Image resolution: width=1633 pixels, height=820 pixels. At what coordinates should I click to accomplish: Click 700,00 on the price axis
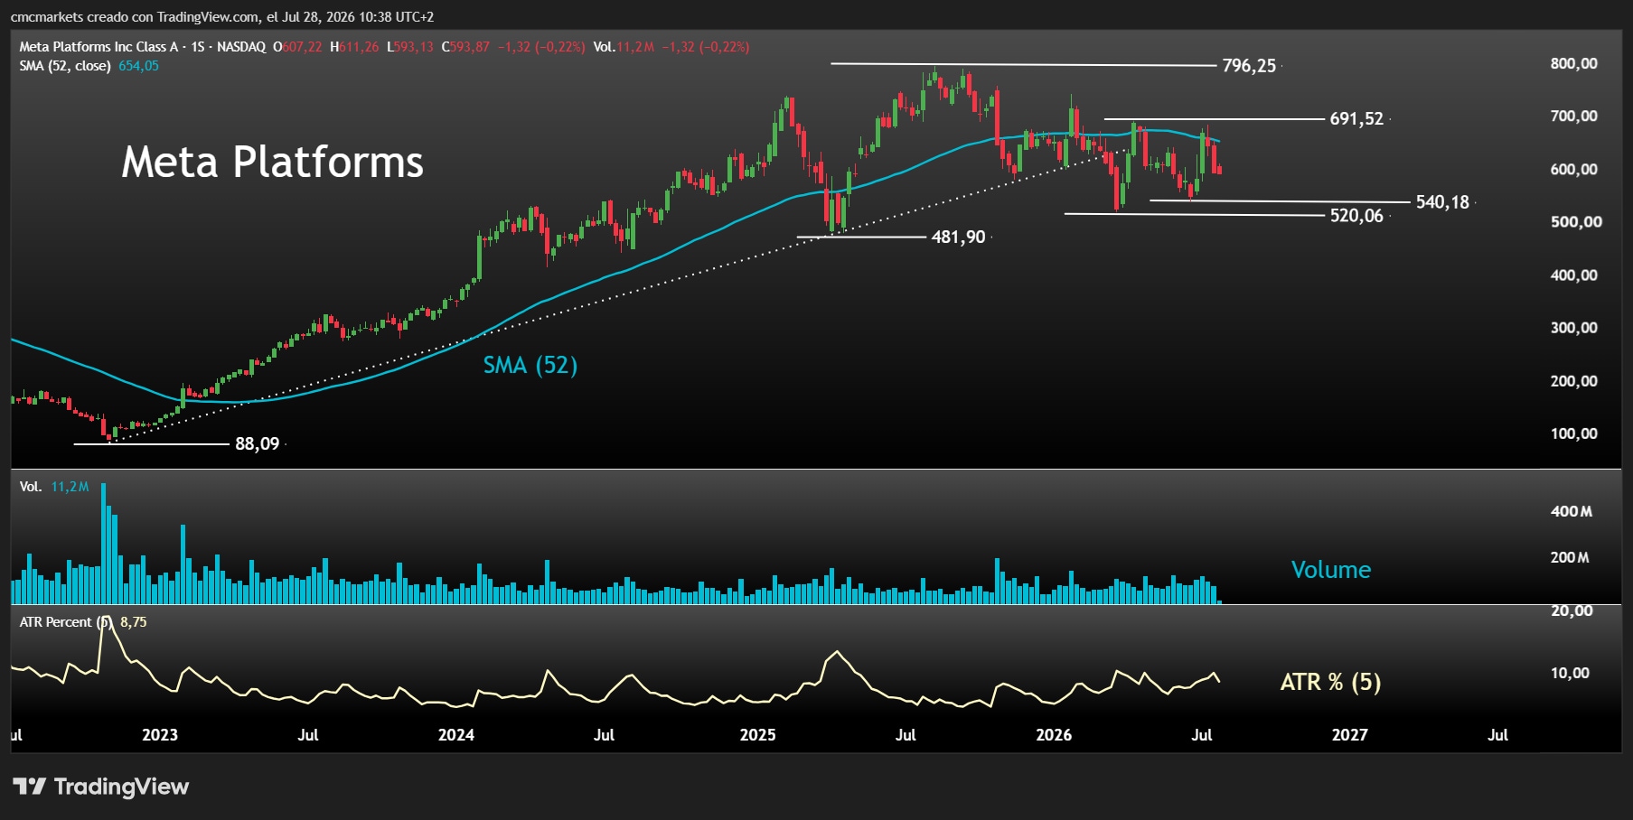click(1574, 116)
